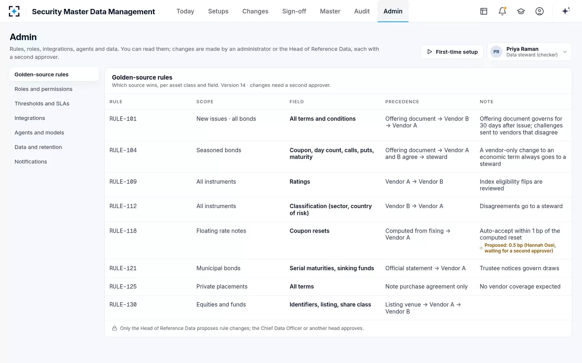Click the proposed 0.5 bp pending approval note
582x363 pixels.
tap(520, 248)
